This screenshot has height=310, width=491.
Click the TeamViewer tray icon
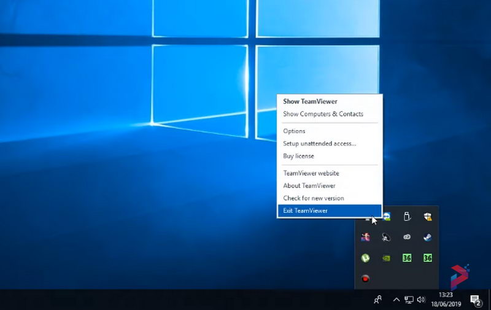[x=386, y=217]
